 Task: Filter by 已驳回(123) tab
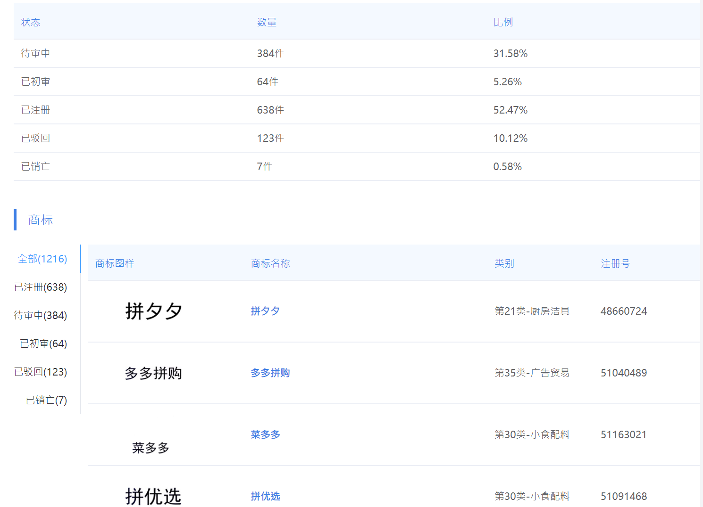pyautogui.click(x=41, y=372)
